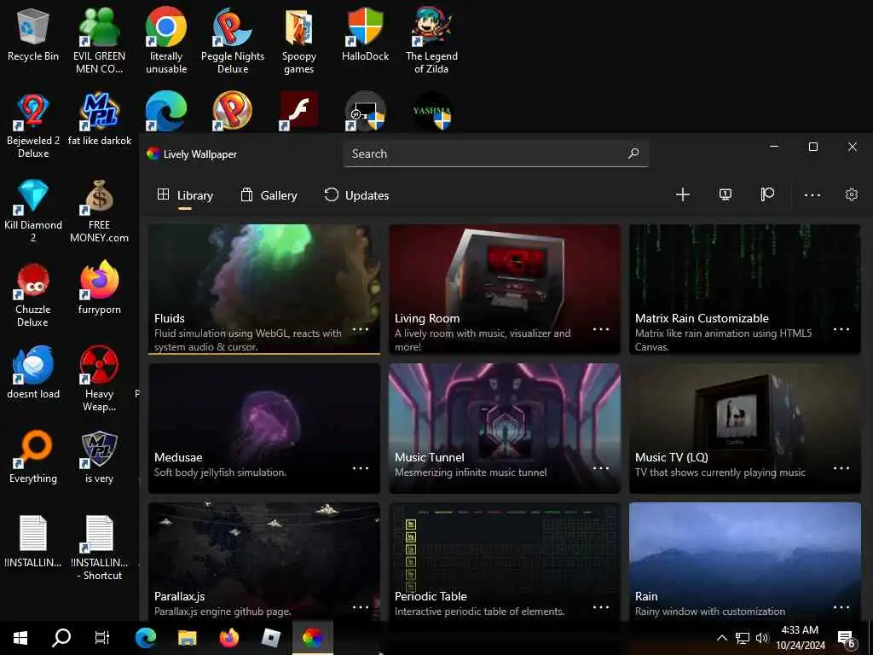Open more options for Periodic Table wallpaper

(601, 607)
